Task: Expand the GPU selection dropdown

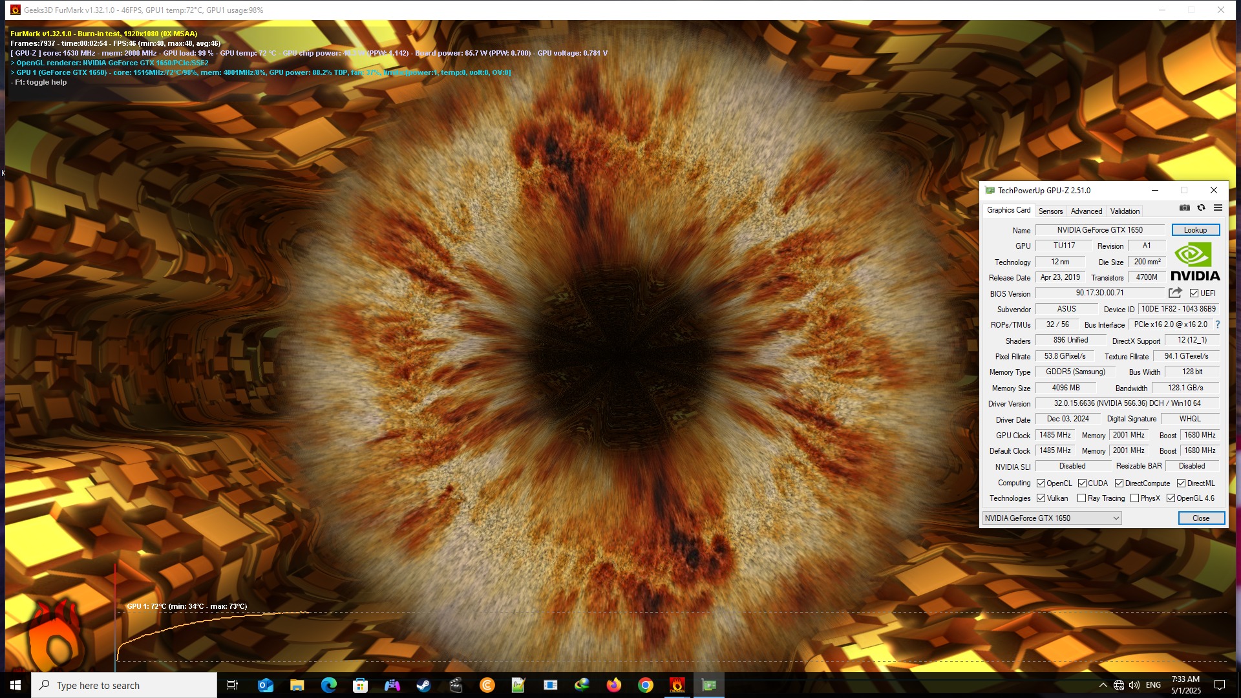Action: pyautogui.click(x=1116, y=518)
